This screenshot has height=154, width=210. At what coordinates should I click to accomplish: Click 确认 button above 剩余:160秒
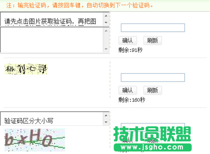tap(128, 90)
